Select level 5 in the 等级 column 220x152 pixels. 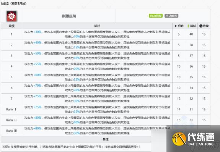tap(11, 77)
